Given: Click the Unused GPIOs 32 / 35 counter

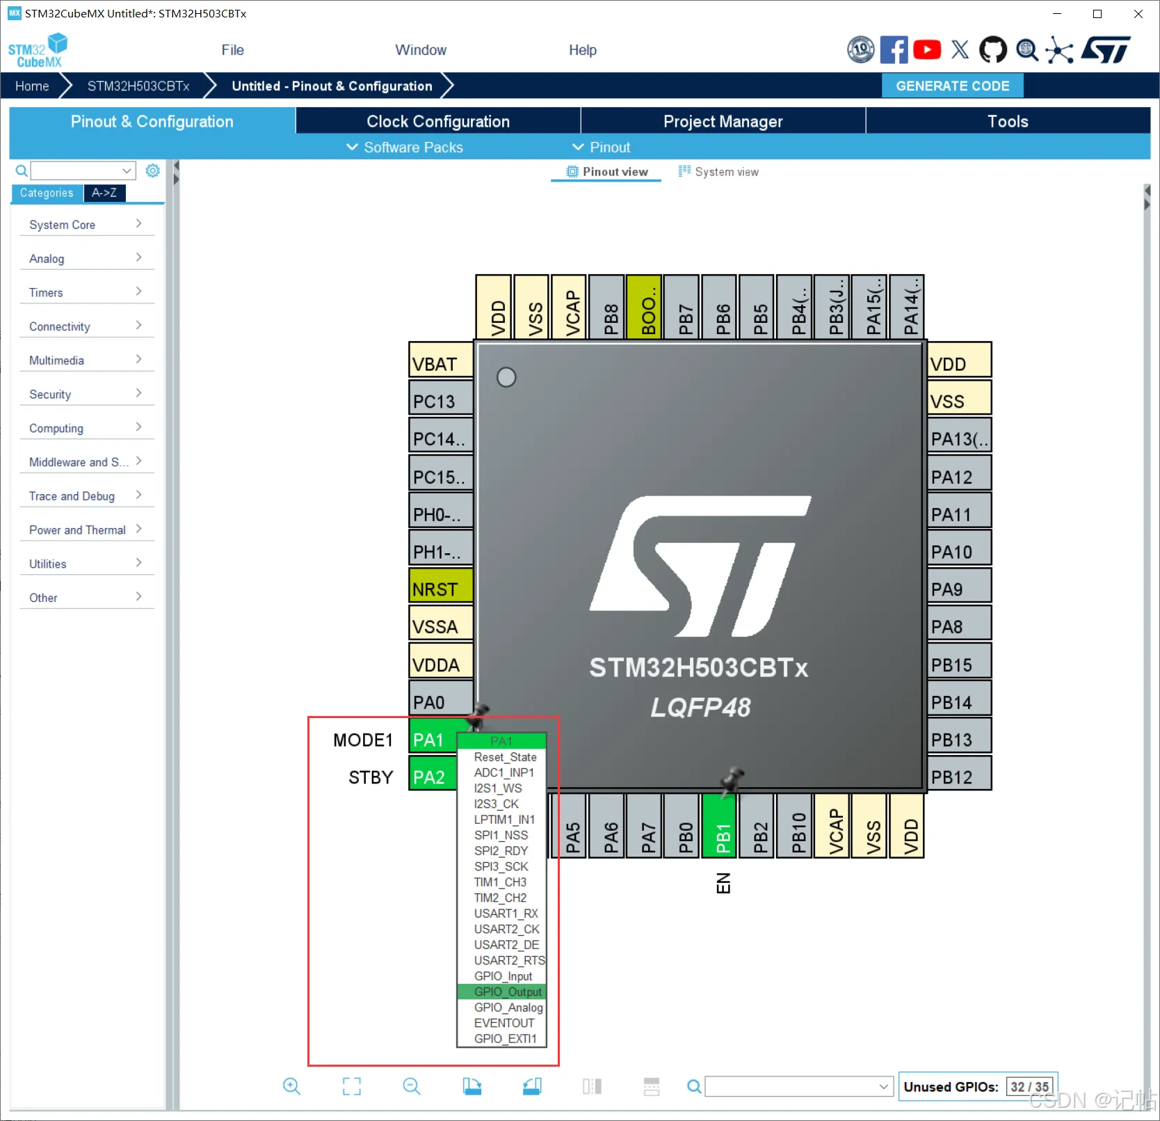Looking at the screenshot, I should tap(977, 1086).
